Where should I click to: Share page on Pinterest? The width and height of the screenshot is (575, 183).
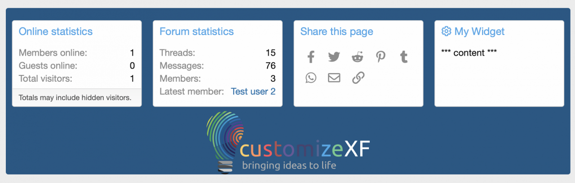381,57
